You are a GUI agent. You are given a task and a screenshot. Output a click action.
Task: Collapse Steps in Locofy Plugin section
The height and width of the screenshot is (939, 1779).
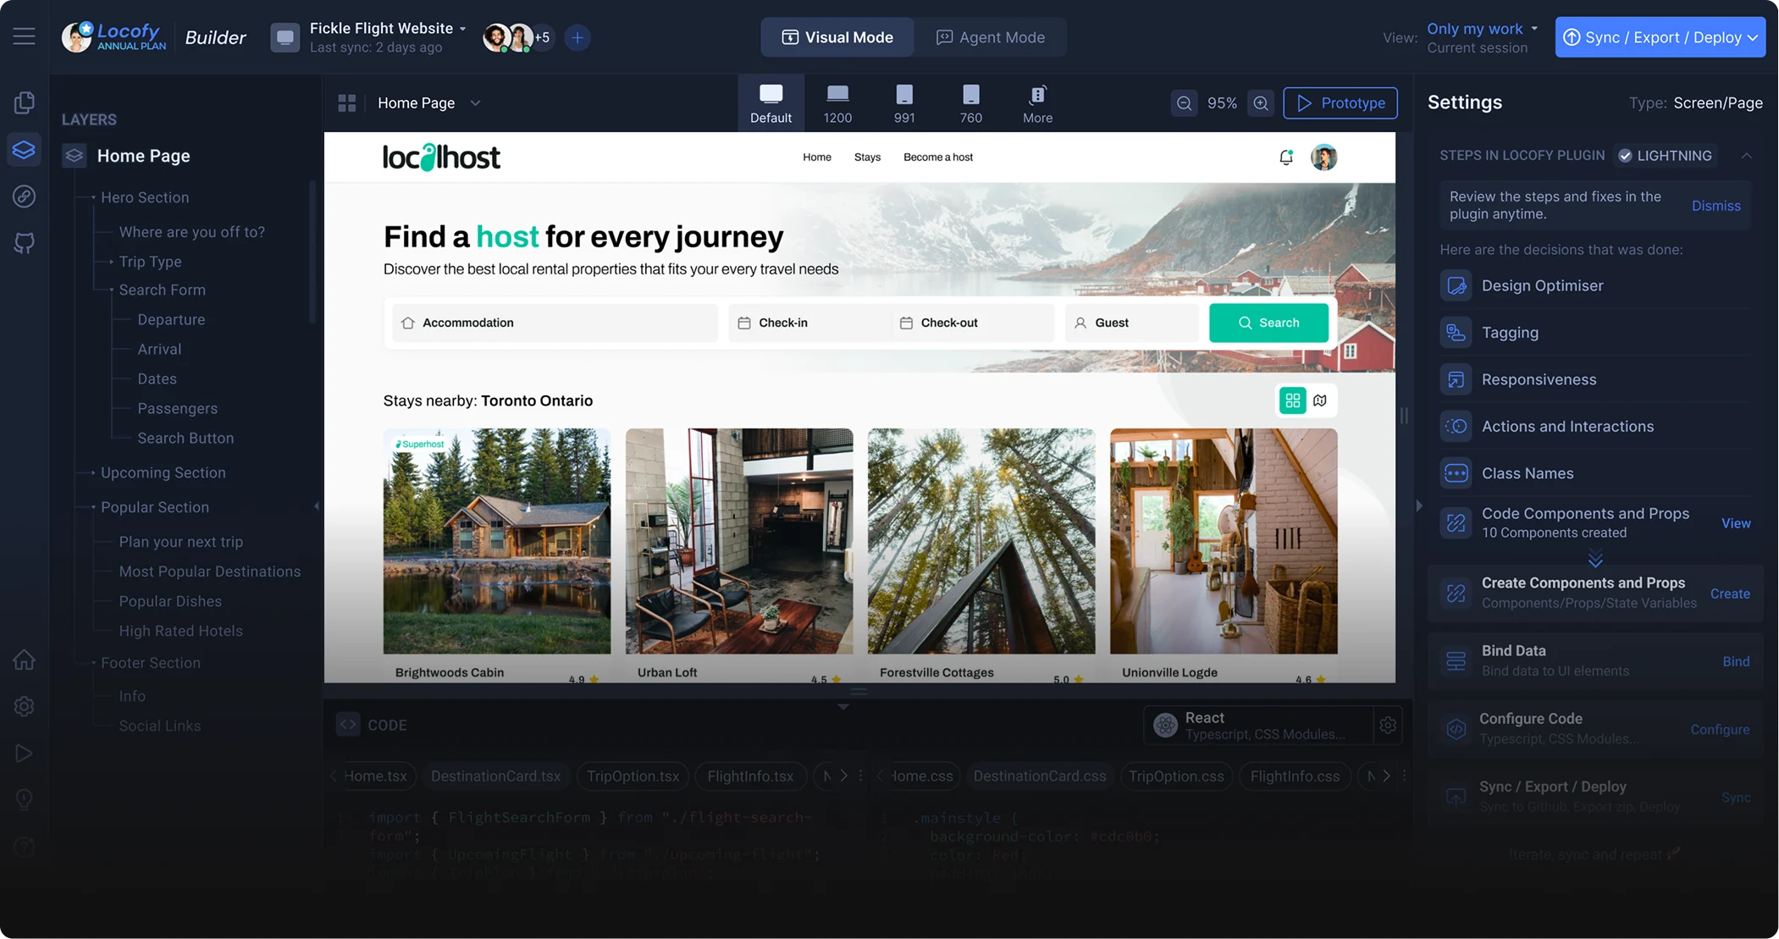click(1746, 156)
